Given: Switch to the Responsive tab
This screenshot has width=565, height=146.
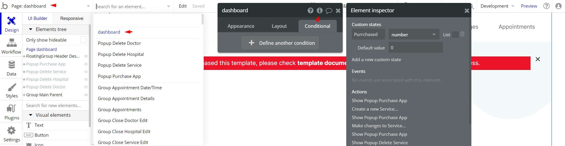Looking at the screenshot, I should click(x=72, y=18).
